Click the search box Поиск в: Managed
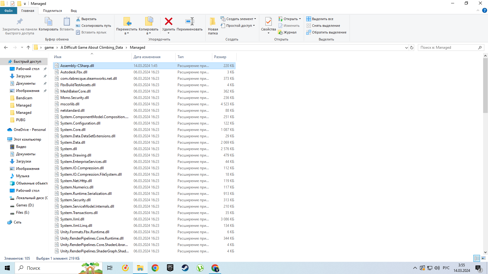This screenshot has width=488, height=274. [x=448, y=47]
